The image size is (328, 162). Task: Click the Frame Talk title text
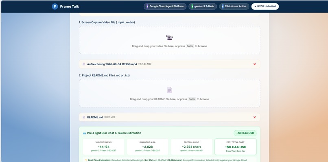[70, 7]
